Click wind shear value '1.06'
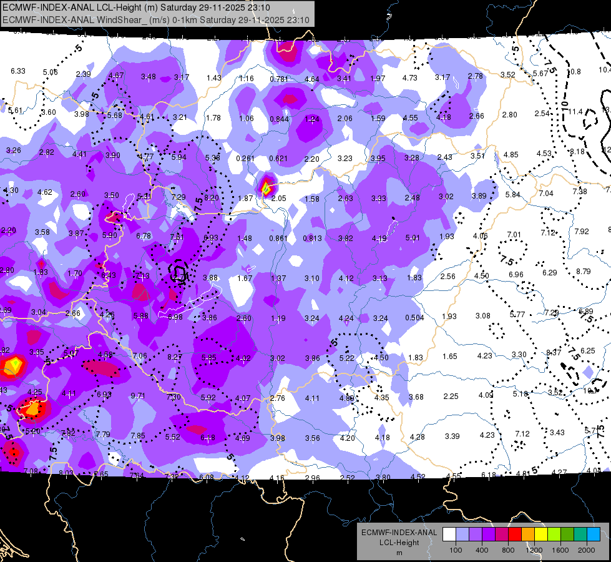Viewport: 611px width, 562px height. [x=247, y=118]
